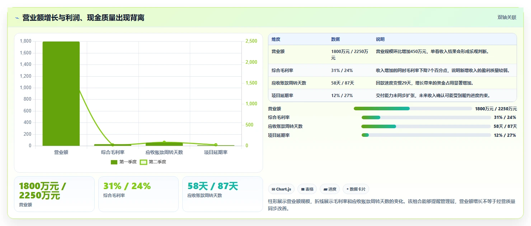This screenshot has width=531, height=226.
Task: Click the 项目延期率 x-axis label
Action: 216,152
